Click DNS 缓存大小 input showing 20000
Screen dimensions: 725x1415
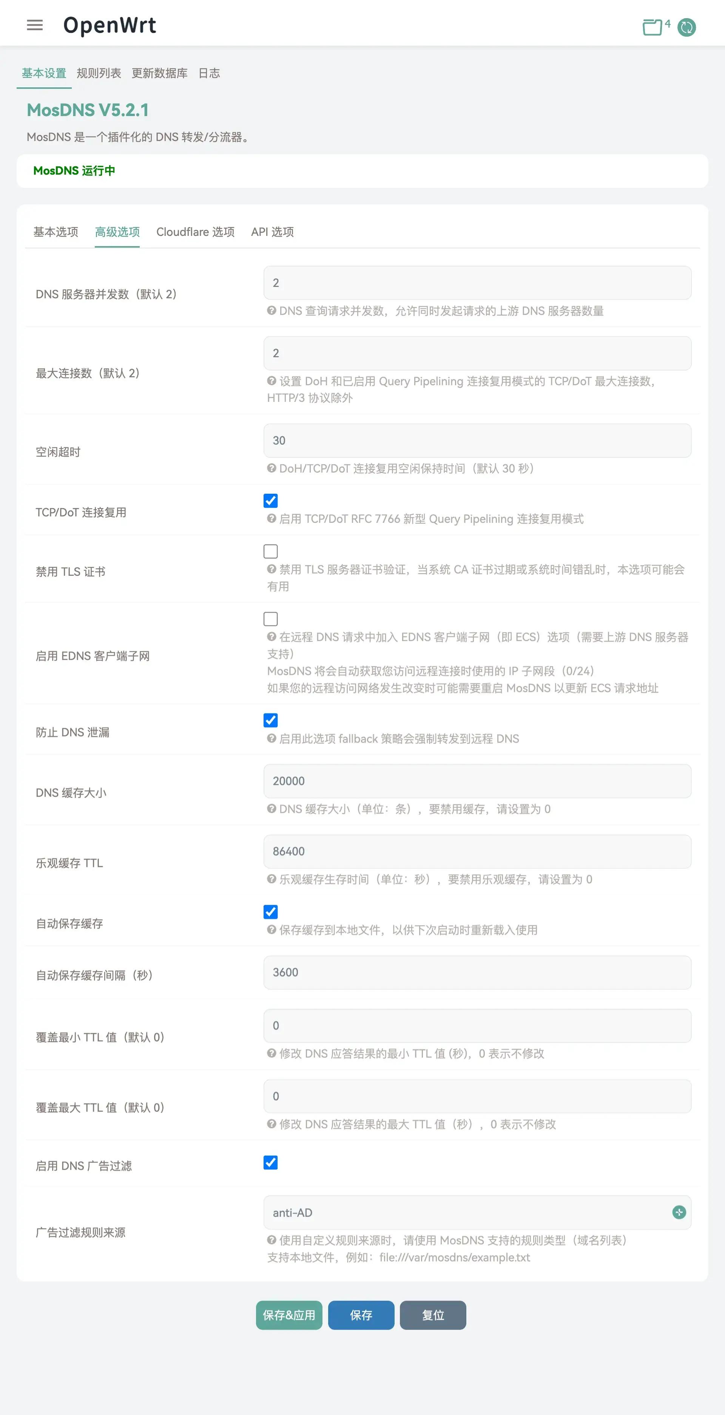pyautogui.click(x=477, y=781)
